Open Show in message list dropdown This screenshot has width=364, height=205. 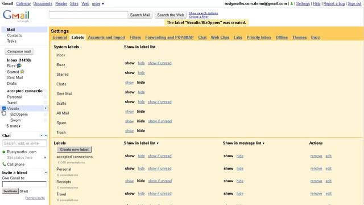coord(243,143)
